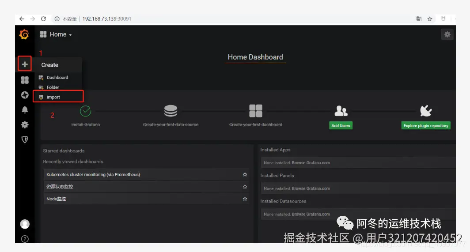This screenshot has height=252, width=470.
Task: Click the data source database icon
Action: (x=171, y=111)
